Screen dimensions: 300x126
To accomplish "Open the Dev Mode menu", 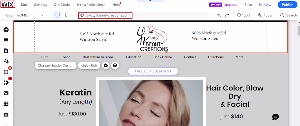I will point(62,5).
